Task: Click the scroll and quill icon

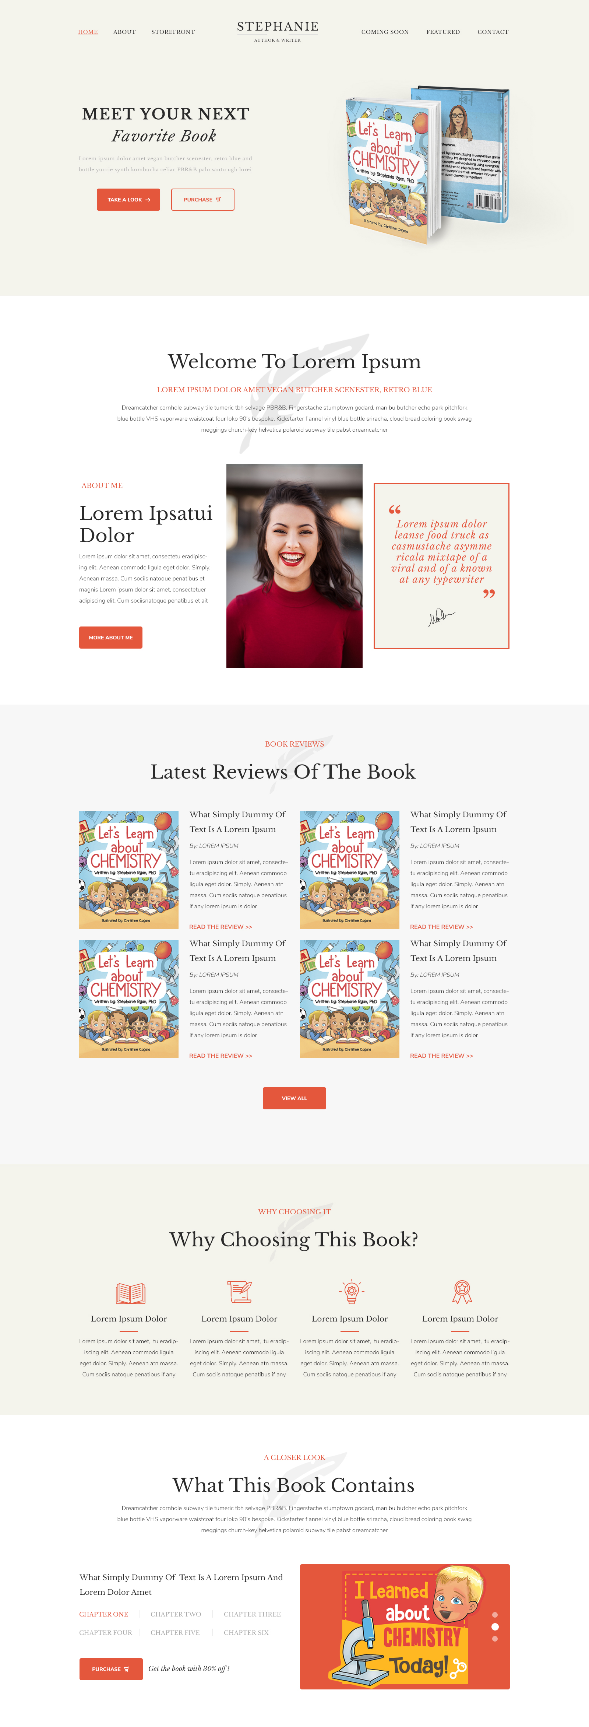Action: point(239,1291)
